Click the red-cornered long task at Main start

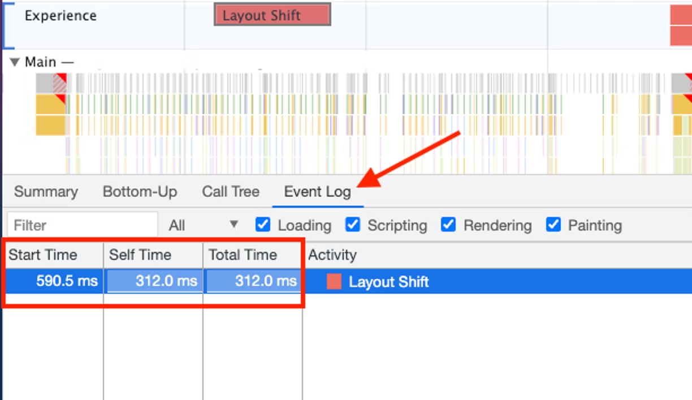(51, 83)
